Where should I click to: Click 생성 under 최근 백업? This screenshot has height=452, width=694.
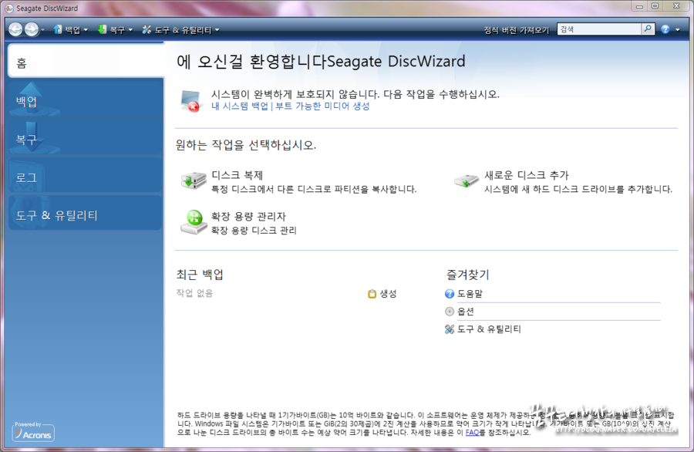pos(382,294)
